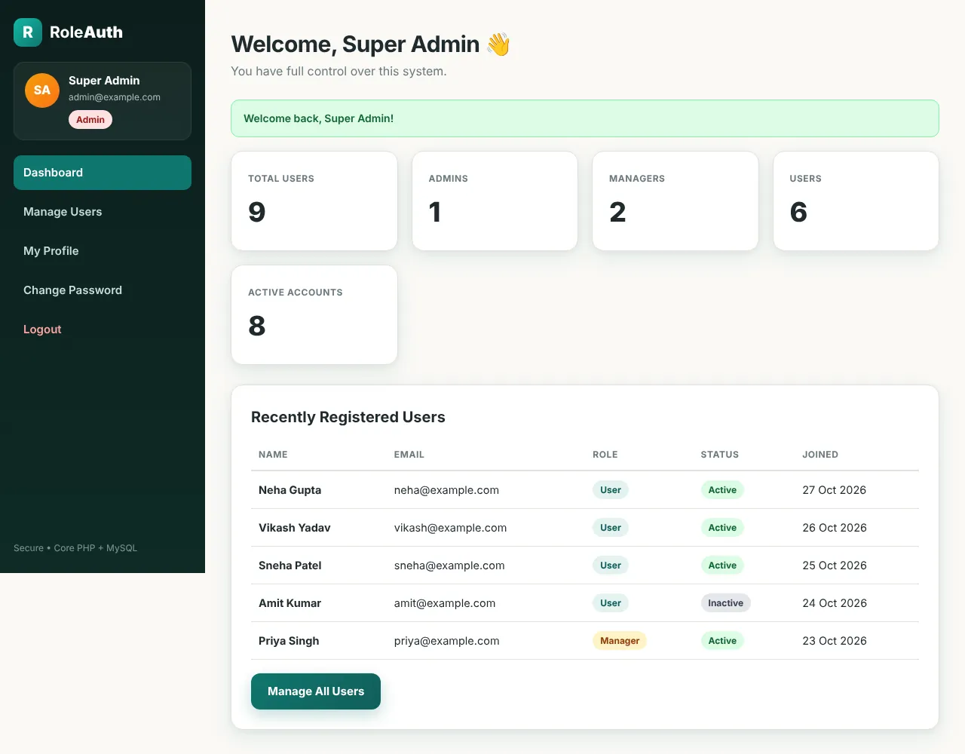Viewport: 965px width, 754px height.
Task: Click the Inactive status badge for Amit Kumar
Action: point(725,603)
